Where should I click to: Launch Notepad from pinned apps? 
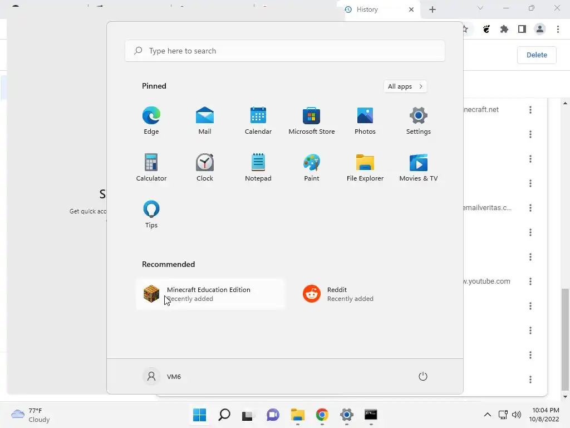258,167
